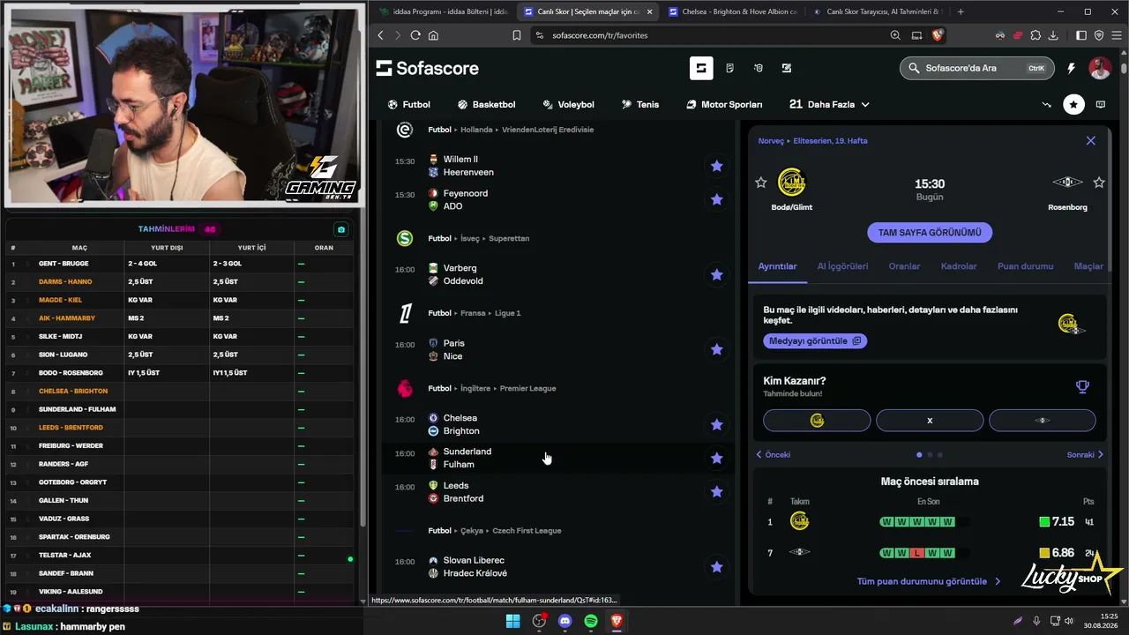Unfavorite the Chelsea vs Brighton match

(x=716, y=424)
